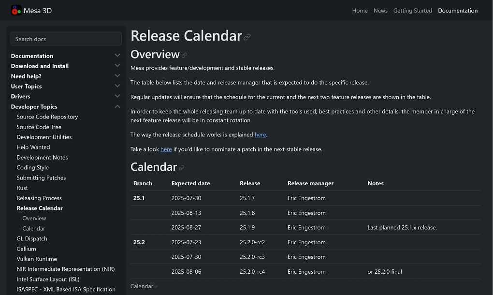Open News in top navigation

(380, 11)
